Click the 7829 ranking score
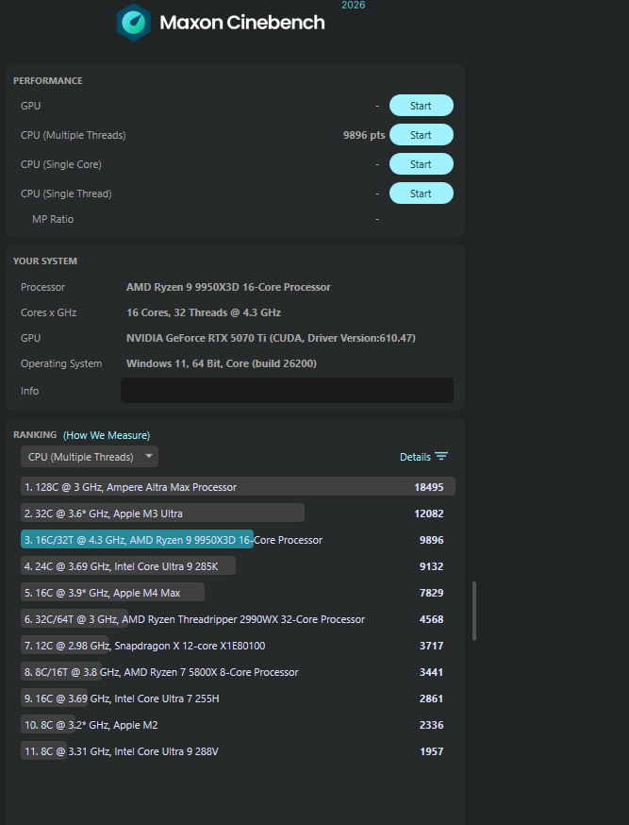 [x=431, y=593]
